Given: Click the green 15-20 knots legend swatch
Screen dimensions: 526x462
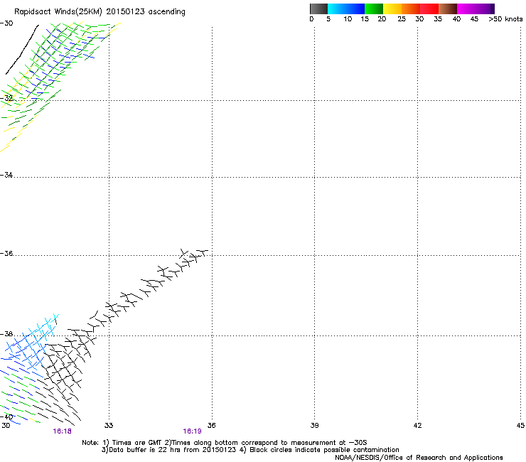Looking at the screenshot, I should click(x=374, y=9).
